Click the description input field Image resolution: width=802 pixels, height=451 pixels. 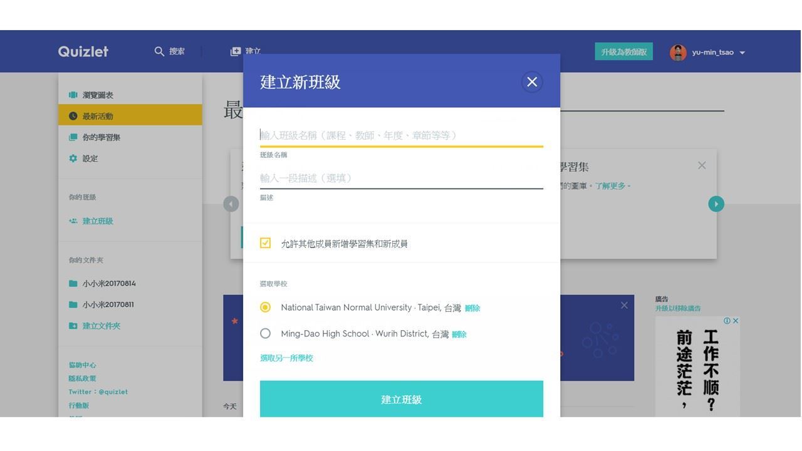401,179
